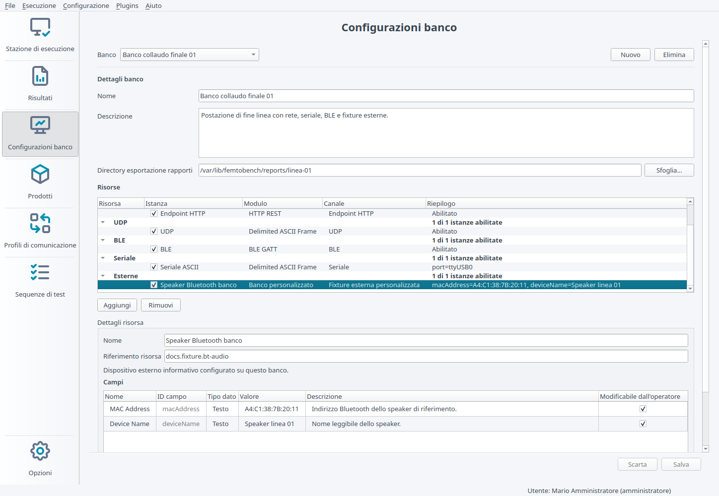Open the Prodotti cube icon
719x496 pixels.
pos(40,175)
